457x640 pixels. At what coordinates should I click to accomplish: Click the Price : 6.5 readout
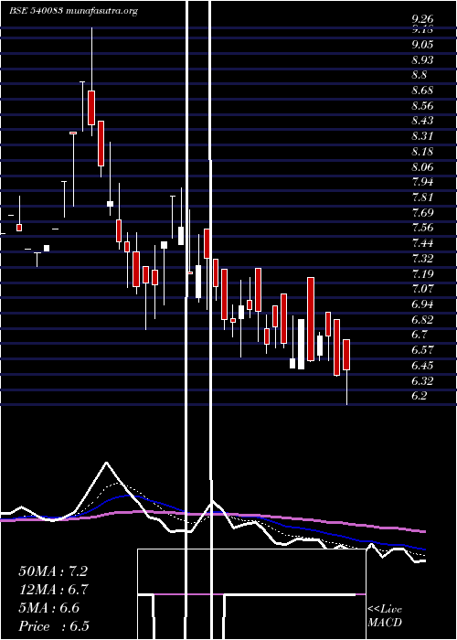pos(54,626)
